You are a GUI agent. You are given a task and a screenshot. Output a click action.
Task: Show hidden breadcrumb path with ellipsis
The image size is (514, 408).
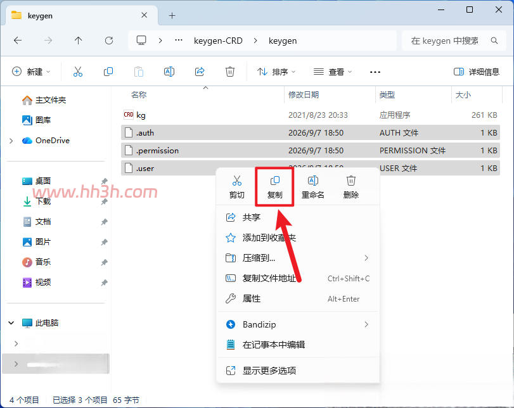(x=179, y=41)
